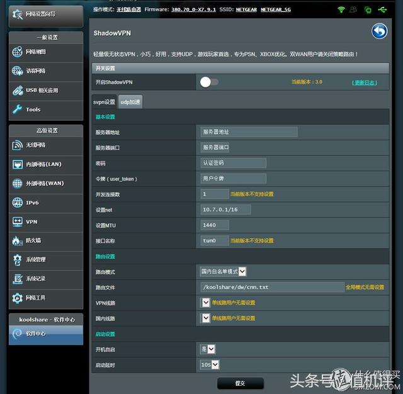Toggle the ShadowVPN enable switch
Image resolution: width=403 pixels, height=394 pixels.
(x=209, y=82)
